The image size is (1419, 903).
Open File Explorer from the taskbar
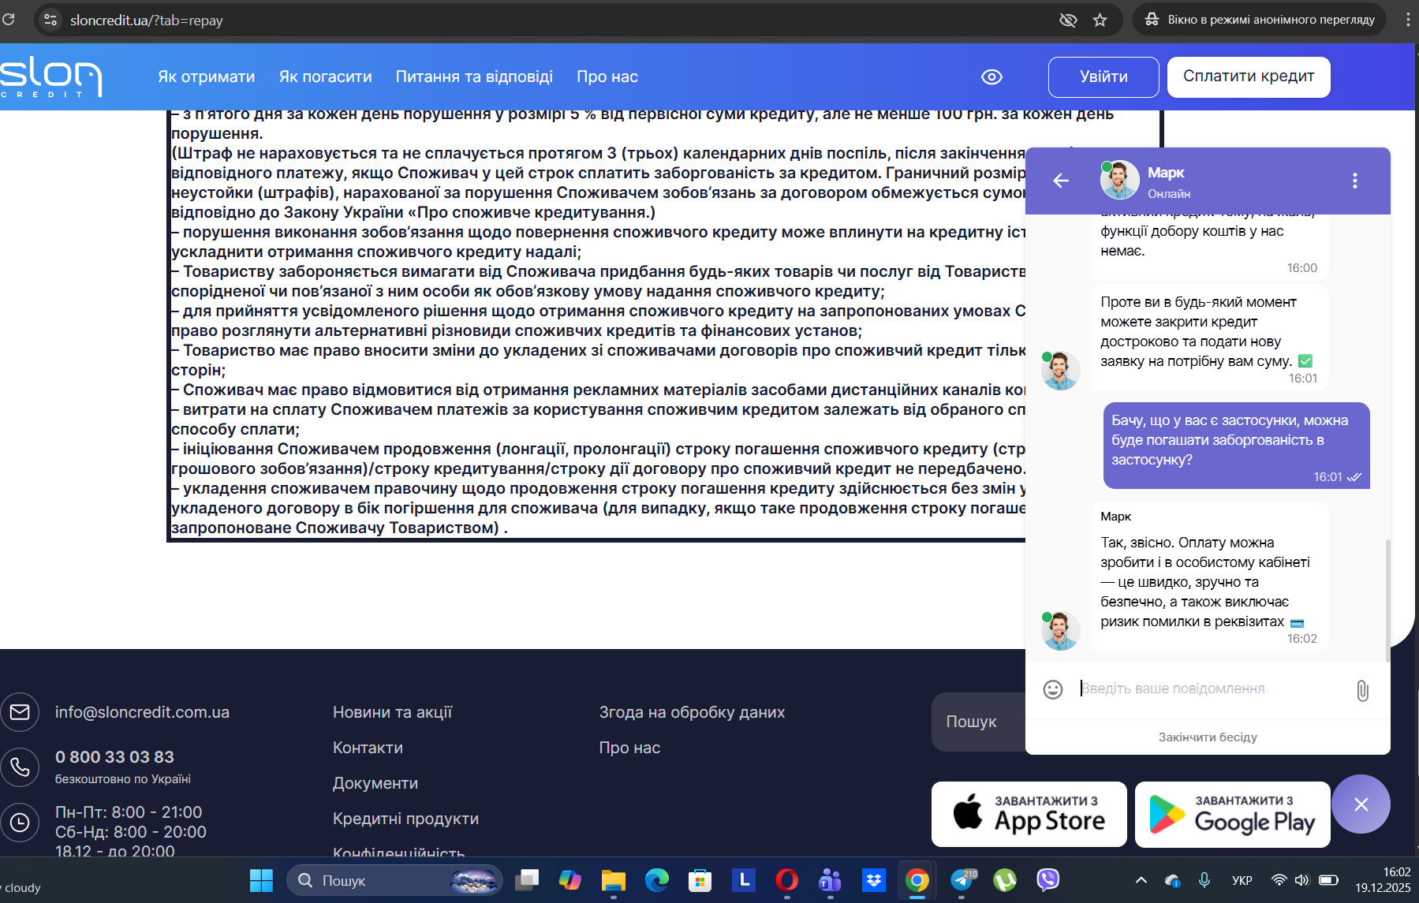[x=613, y=880]
